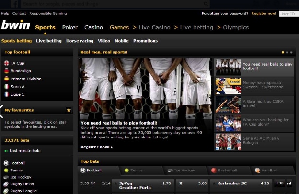Select the Mobile submenu item
This screenshot has height=194, width=299.
coord(122,41)
